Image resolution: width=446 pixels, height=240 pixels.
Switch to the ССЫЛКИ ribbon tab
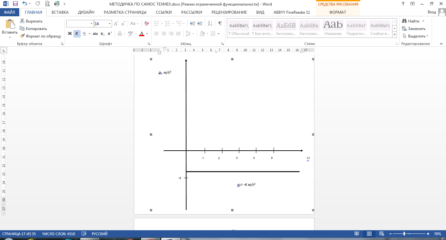(x=164, y=12)
